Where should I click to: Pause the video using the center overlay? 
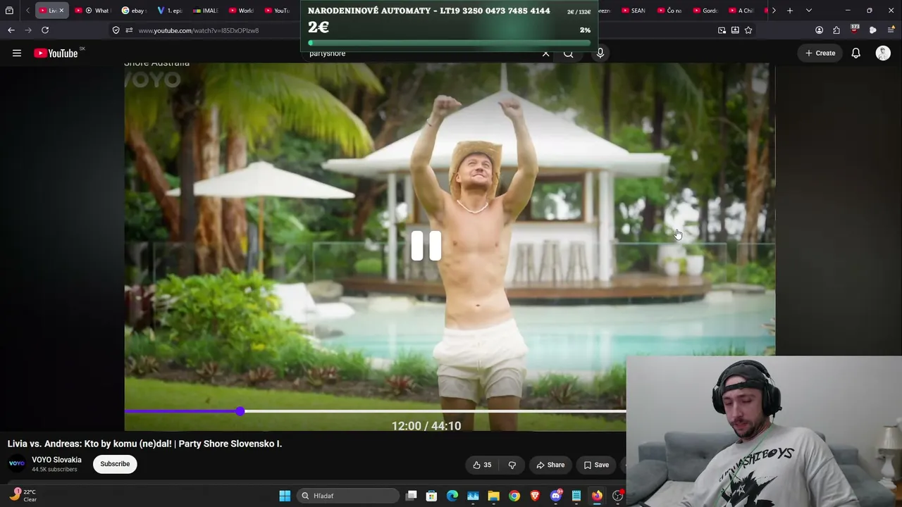click(x=426, y=246)
